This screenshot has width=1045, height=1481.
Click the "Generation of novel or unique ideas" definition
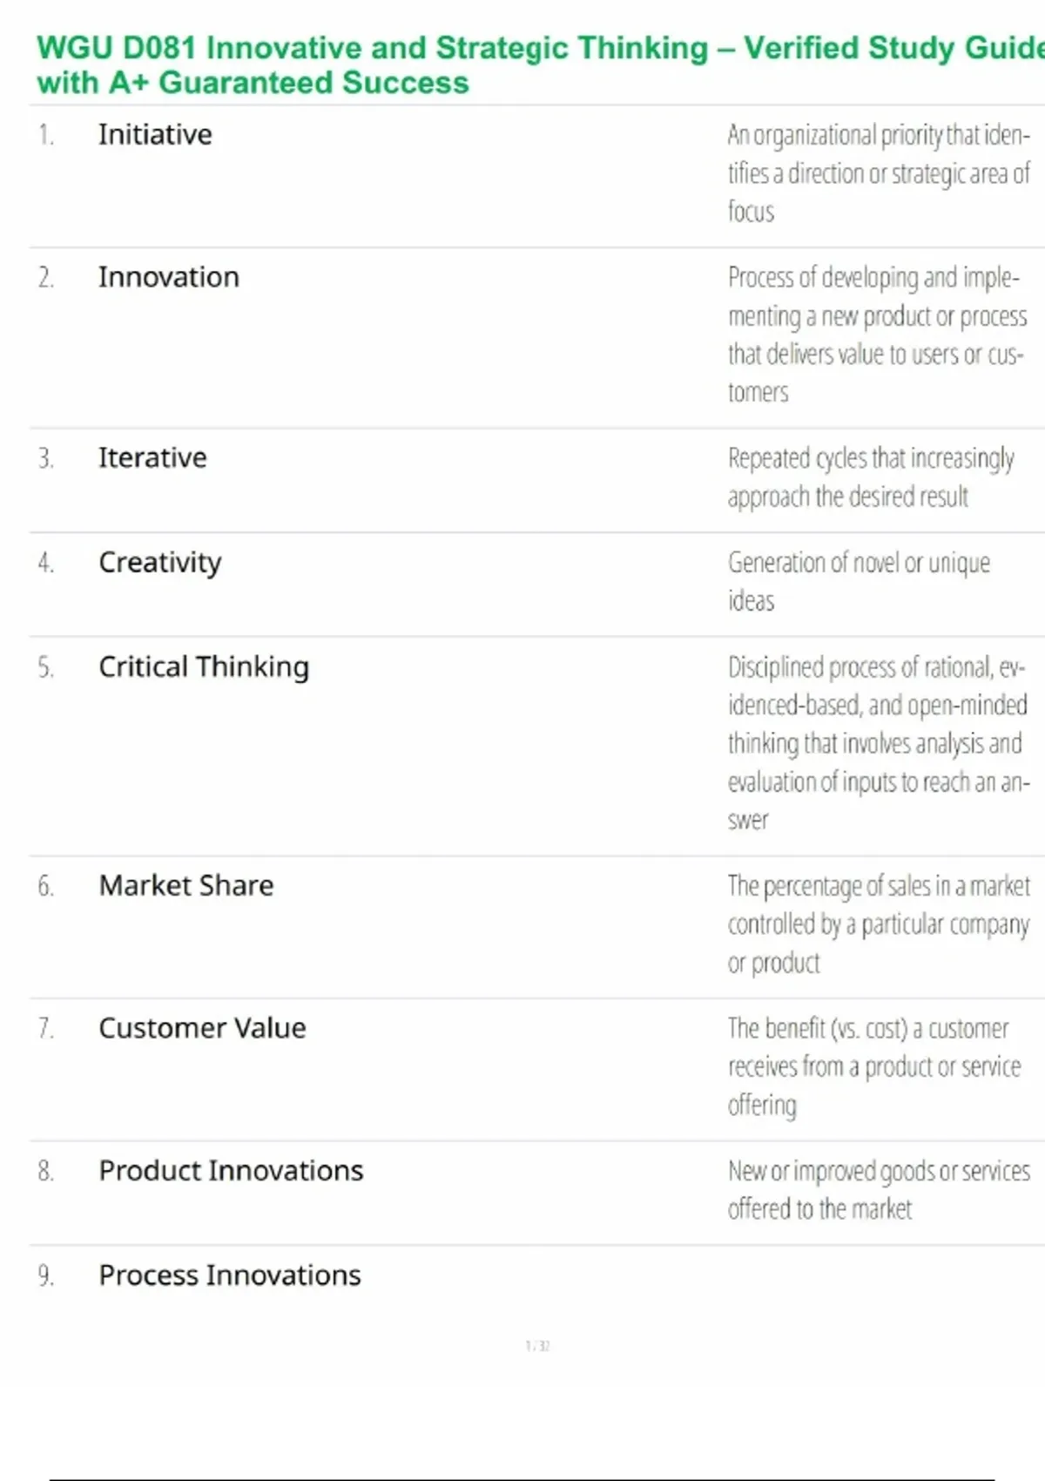pos(859,581)
